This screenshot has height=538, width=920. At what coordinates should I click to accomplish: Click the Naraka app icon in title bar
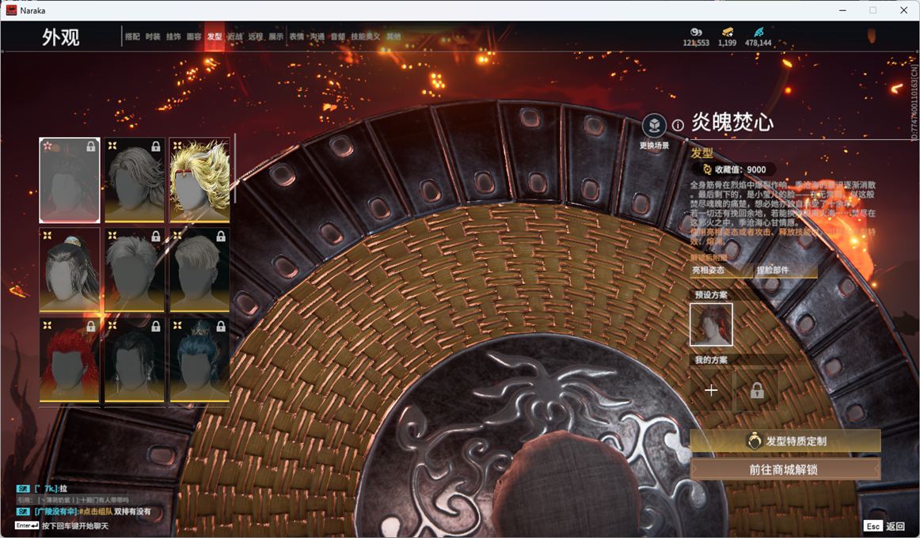point(11,10)
